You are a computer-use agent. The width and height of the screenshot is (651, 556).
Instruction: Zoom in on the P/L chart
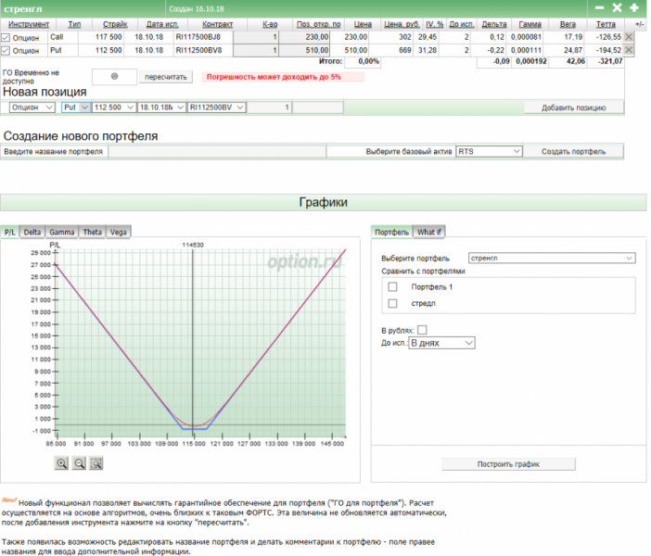(x=61, y=463)
